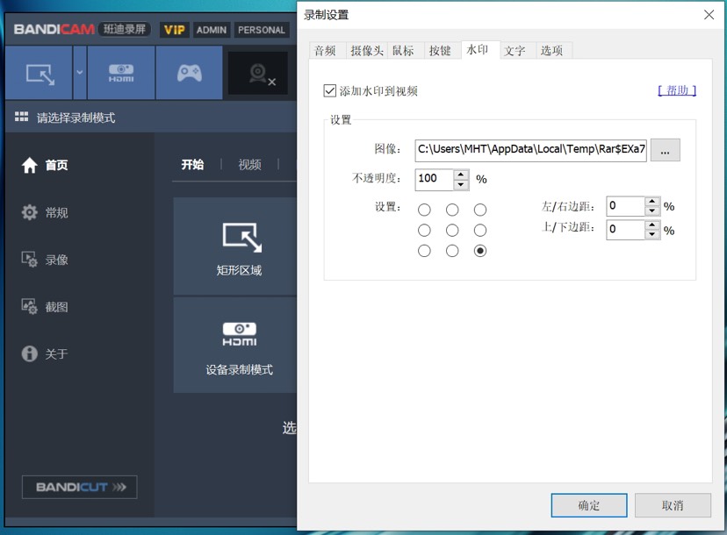
Task: Browse for watermark image with ... button
Action: coord(665,150)
